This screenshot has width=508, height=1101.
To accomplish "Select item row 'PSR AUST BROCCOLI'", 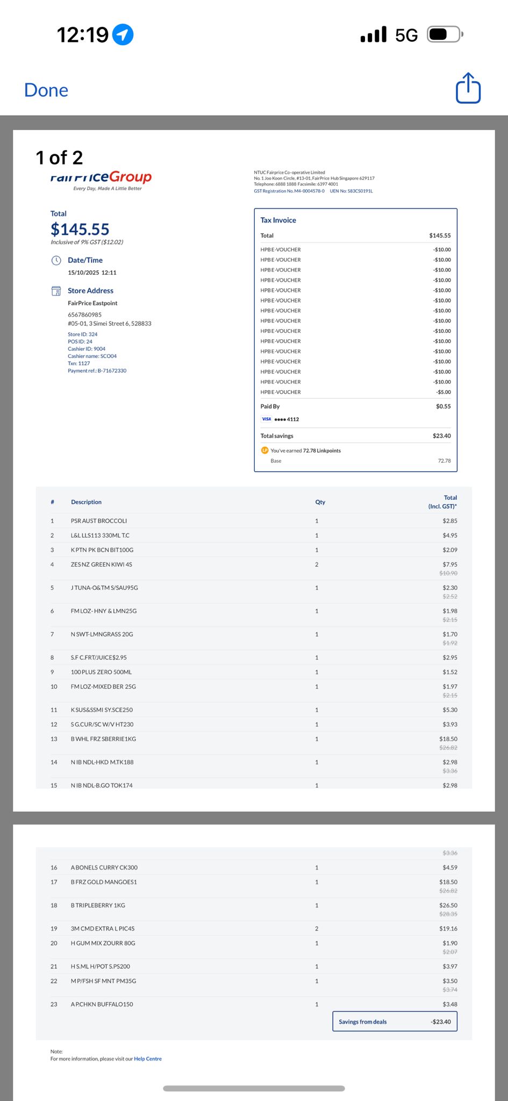I will click(254, 521).
